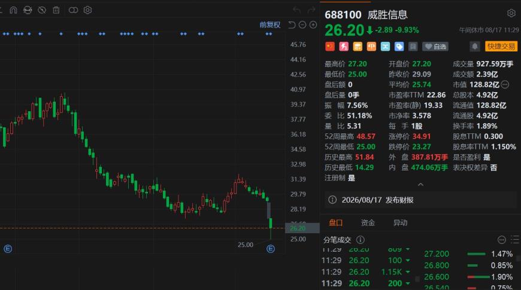Viewport: 521px width, 290px height.
Task: Delete drawings using the trash icon
Action: click(x=56, y=10)
